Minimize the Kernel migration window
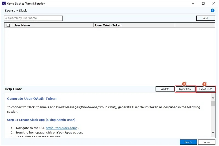Image resolution: width=219 pixels, height=146 pixels. (193, 4)
